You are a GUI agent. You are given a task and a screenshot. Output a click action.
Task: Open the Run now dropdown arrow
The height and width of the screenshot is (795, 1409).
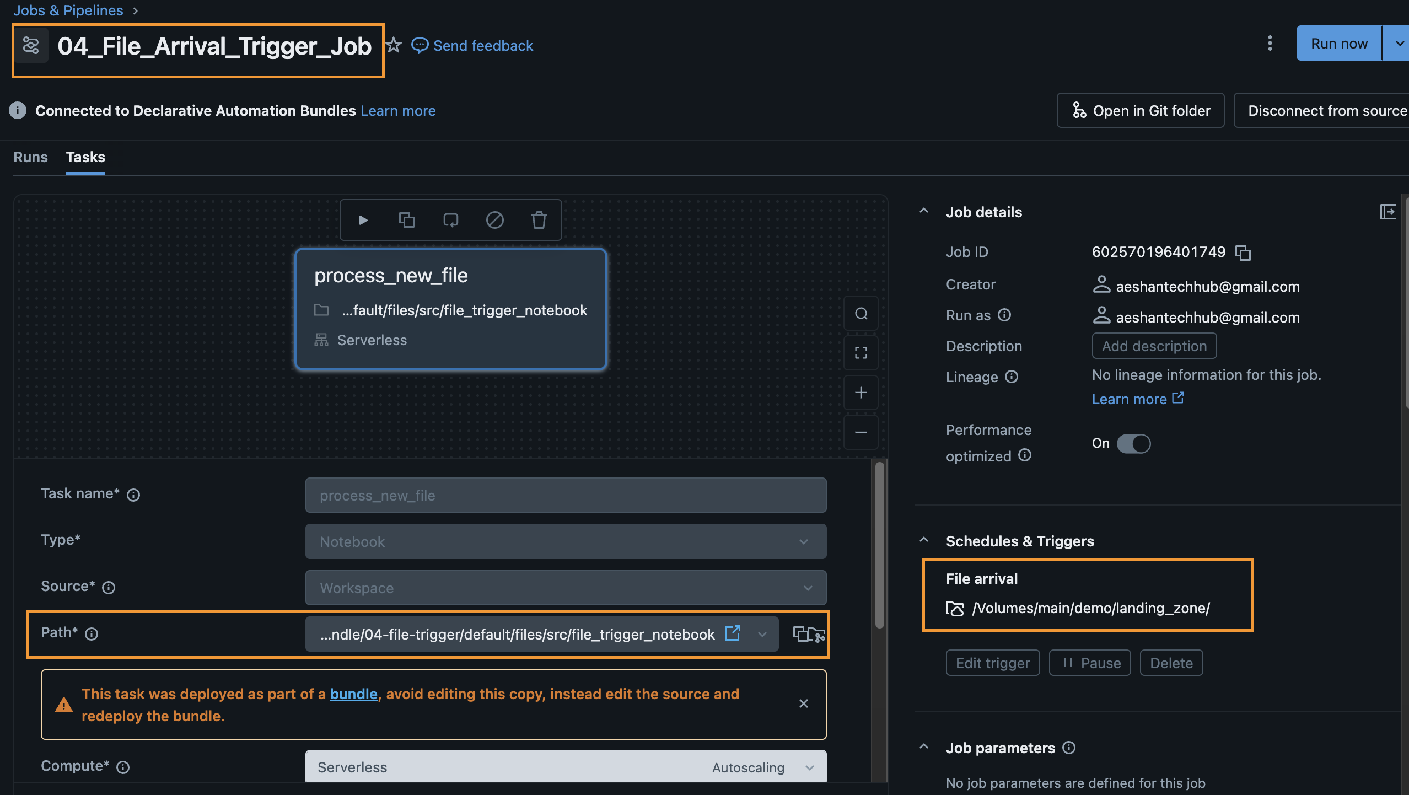[1397, 44]
